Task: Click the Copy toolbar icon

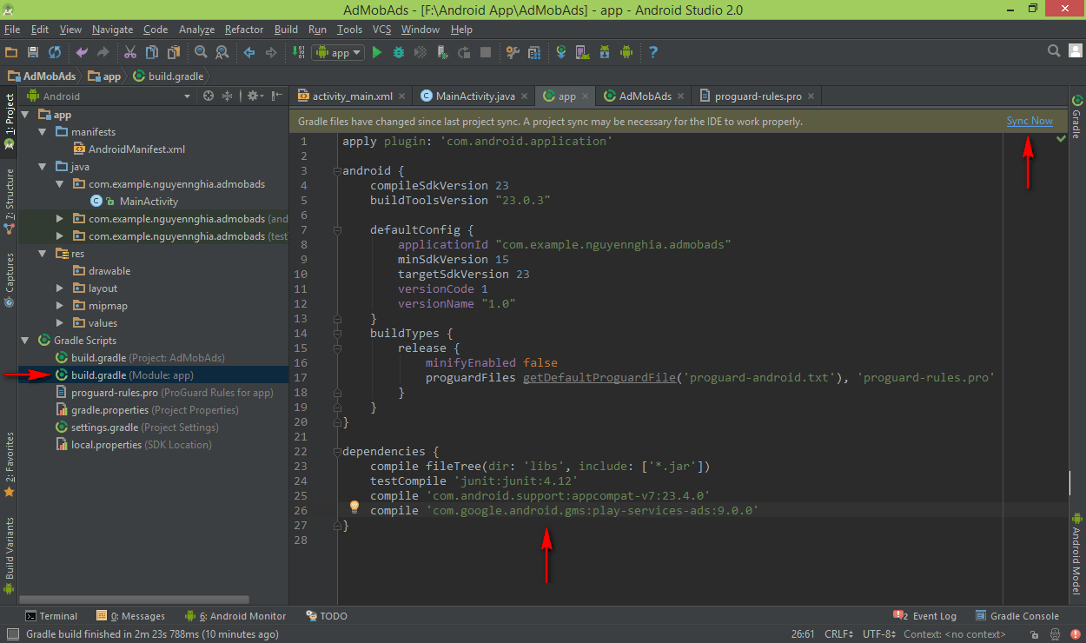Action: click(152, 52)
